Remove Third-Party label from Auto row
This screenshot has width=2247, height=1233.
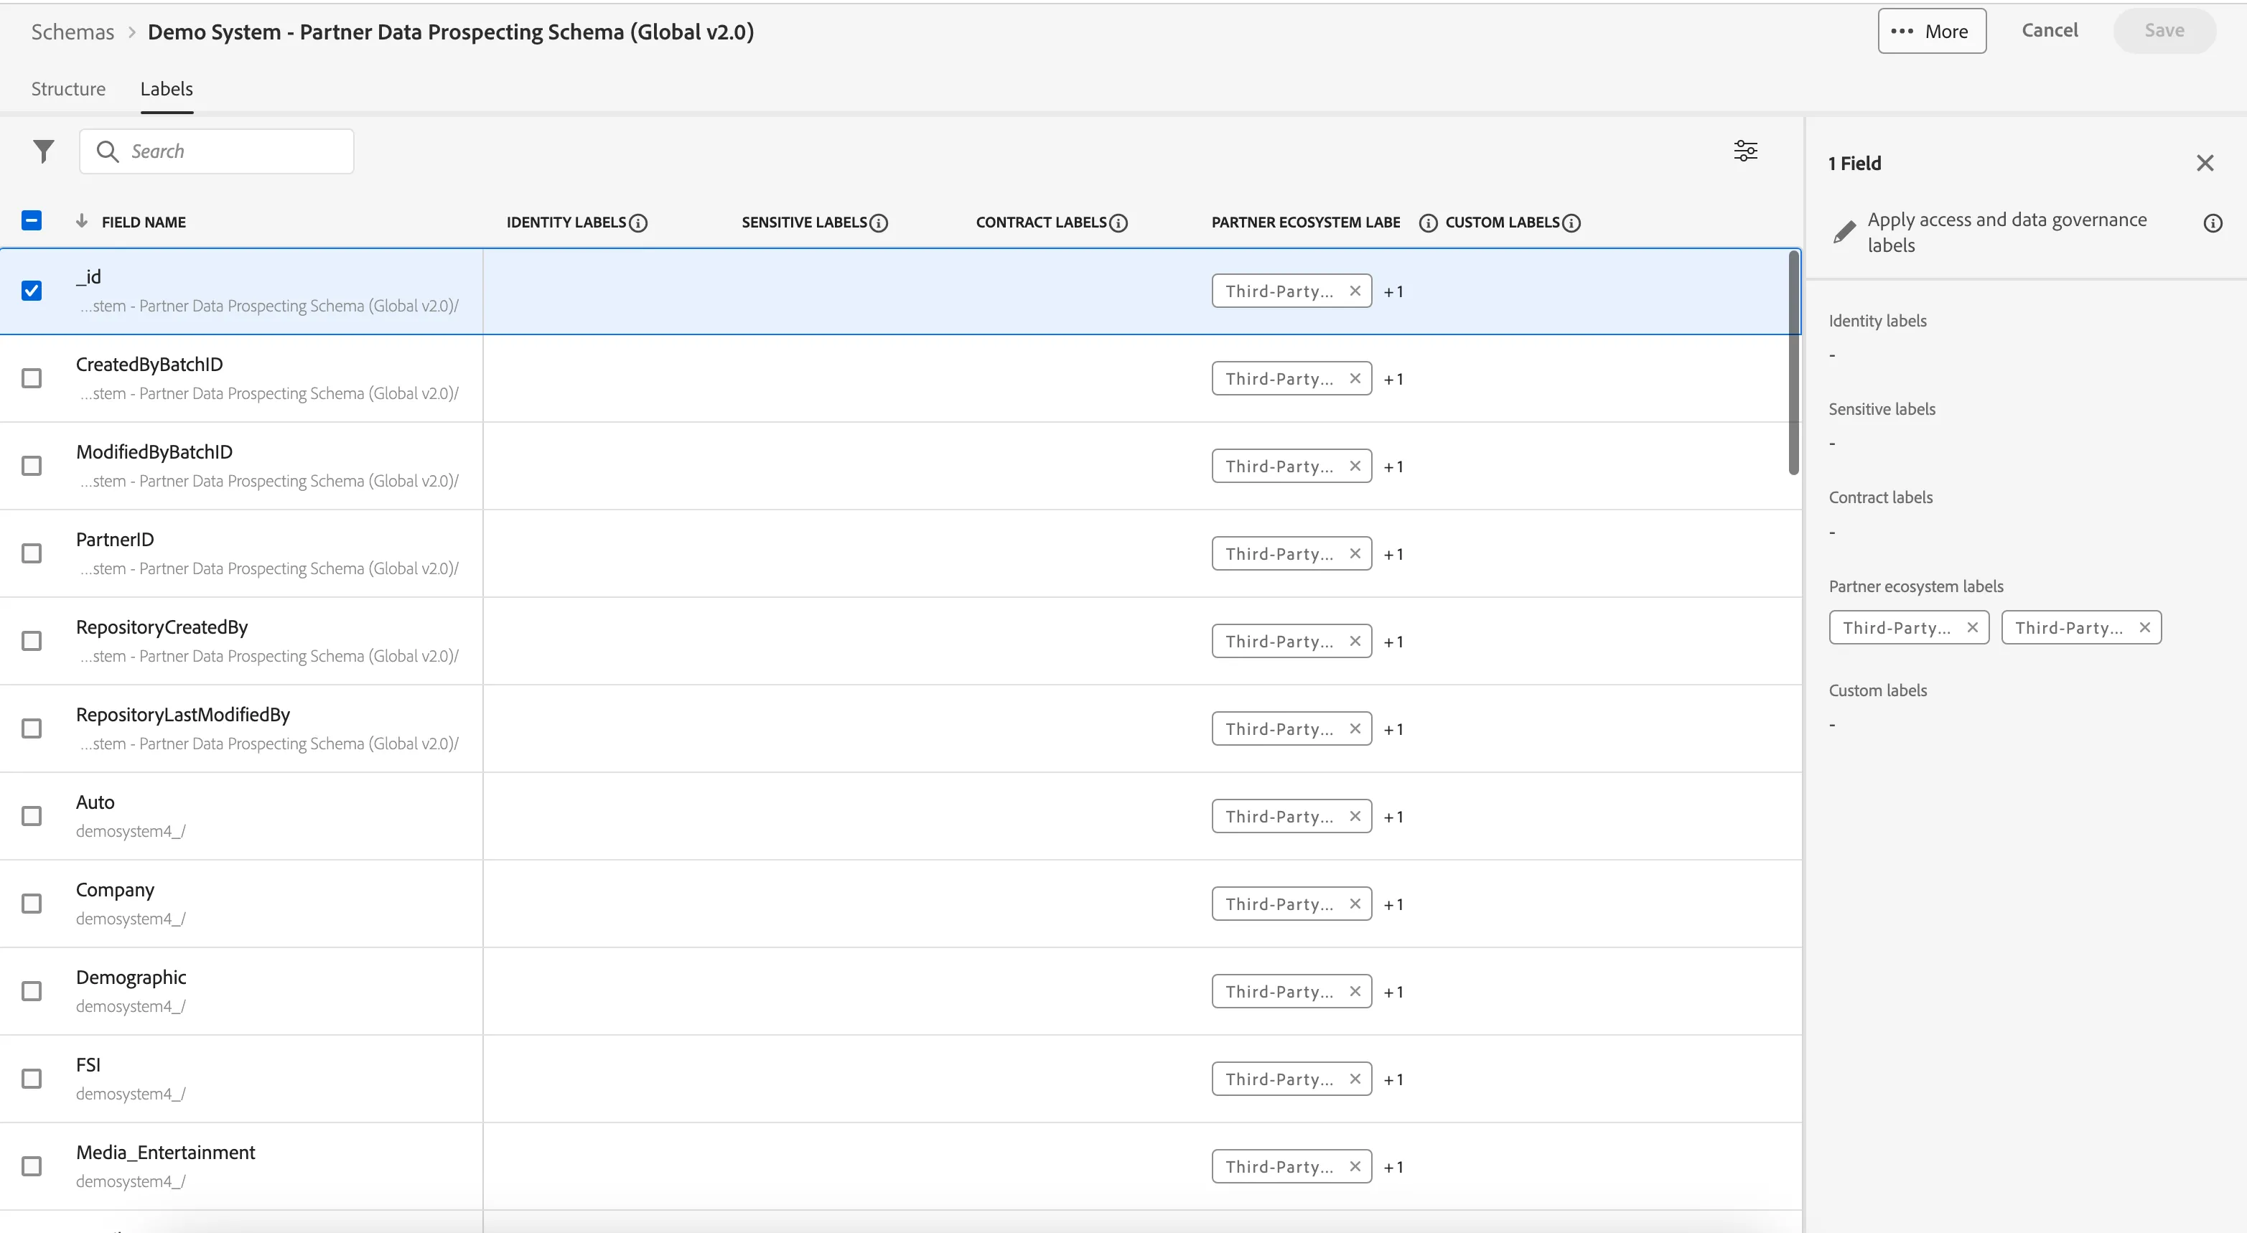[1355, 816]
